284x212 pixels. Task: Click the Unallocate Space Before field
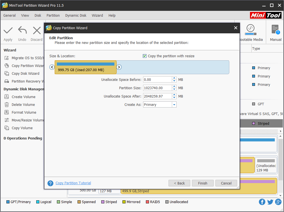[x=157, y=79]
